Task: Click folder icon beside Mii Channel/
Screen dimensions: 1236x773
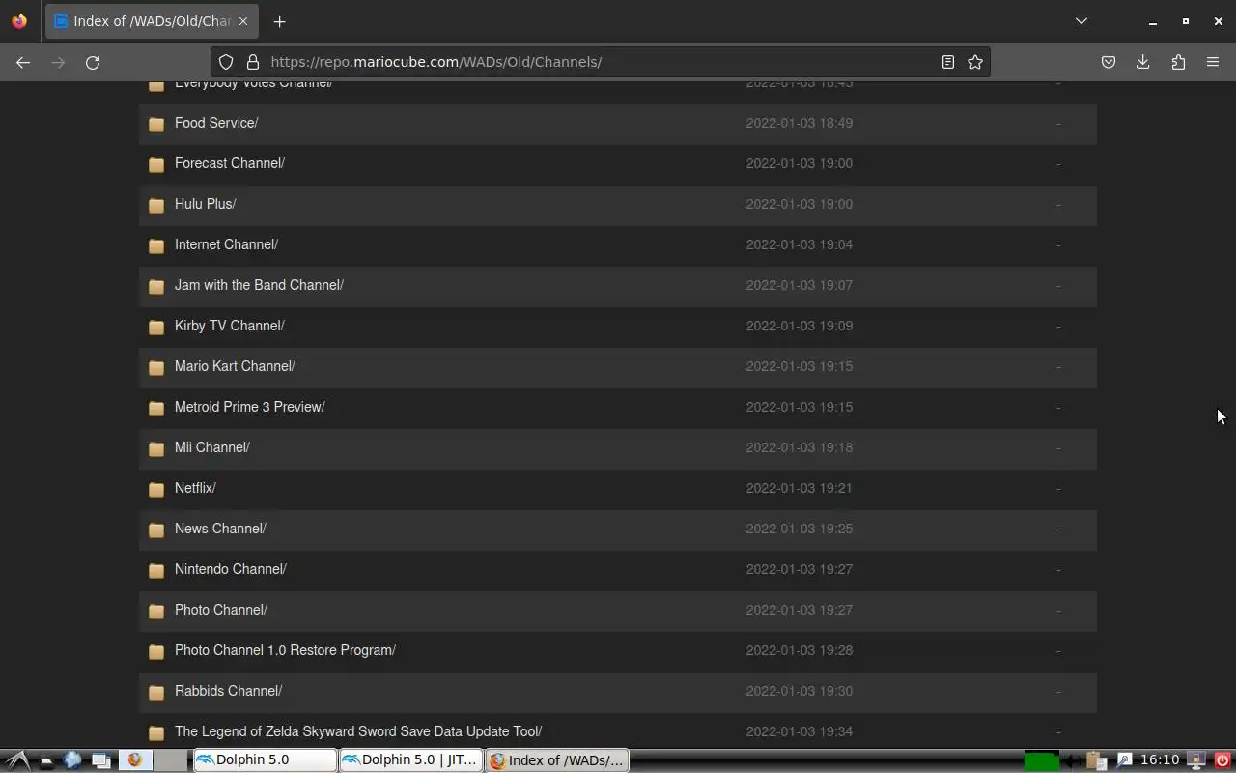Action: [x=156, y=448]
